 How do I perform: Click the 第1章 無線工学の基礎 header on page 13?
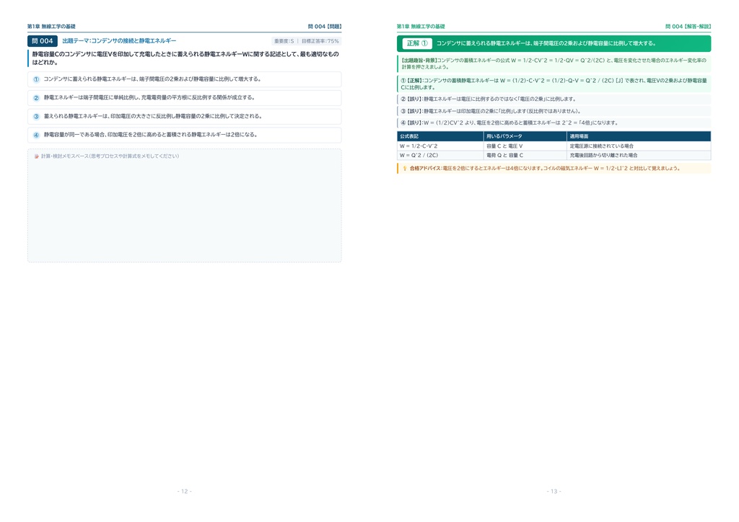[x=421, y=27]
